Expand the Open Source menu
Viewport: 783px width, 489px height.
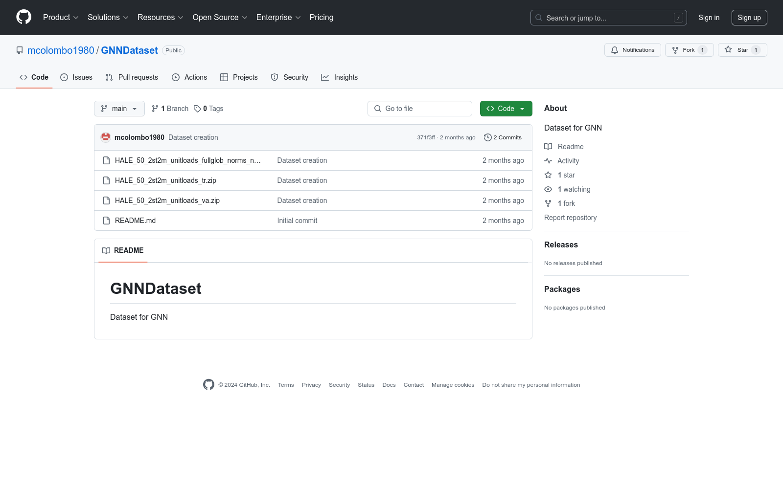pos(220,17)
